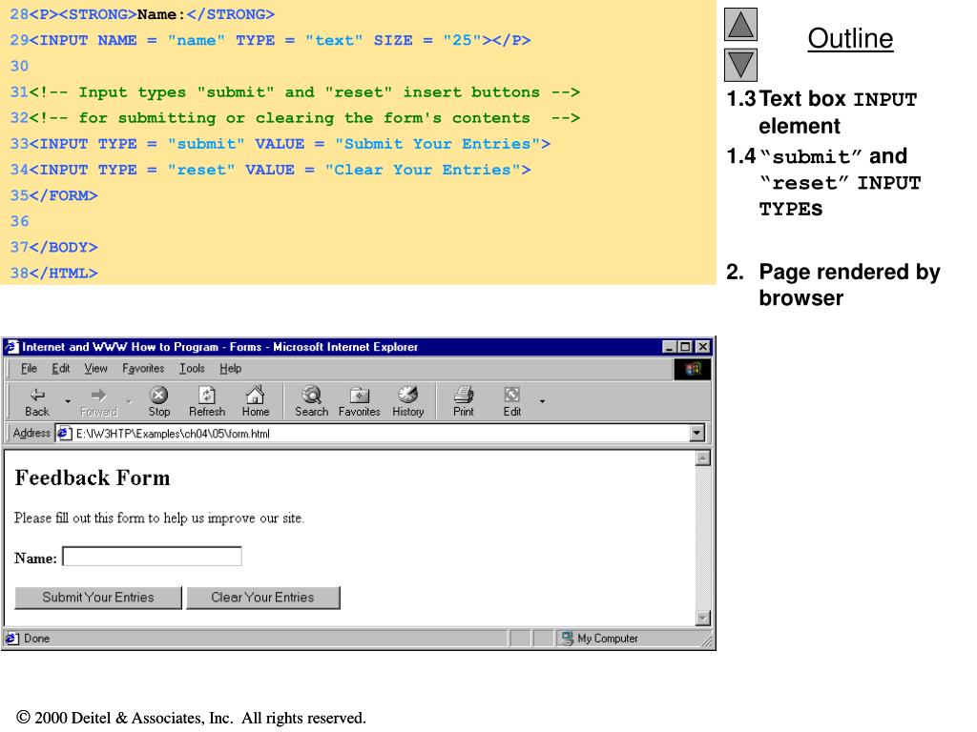Expand the Address bar dropdown list

697,434
